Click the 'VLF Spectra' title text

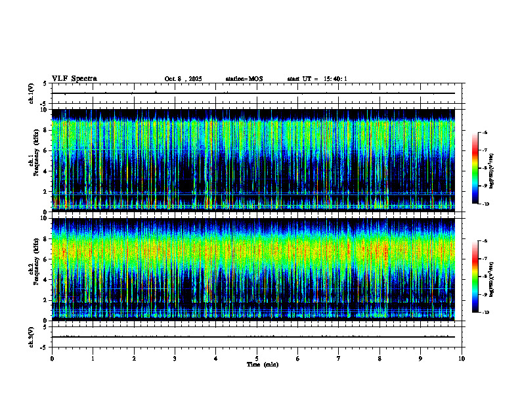[x=74, y=79]
